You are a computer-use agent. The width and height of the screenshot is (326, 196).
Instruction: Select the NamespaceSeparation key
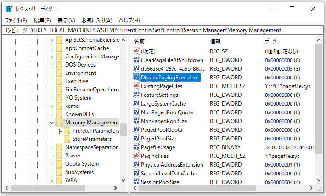[x=92, y=147]
